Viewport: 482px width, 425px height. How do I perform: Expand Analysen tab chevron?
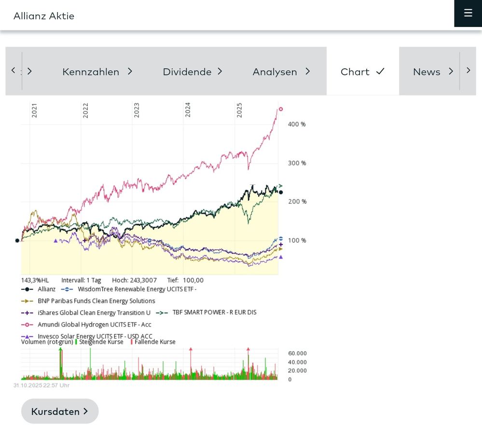[307, 71]
